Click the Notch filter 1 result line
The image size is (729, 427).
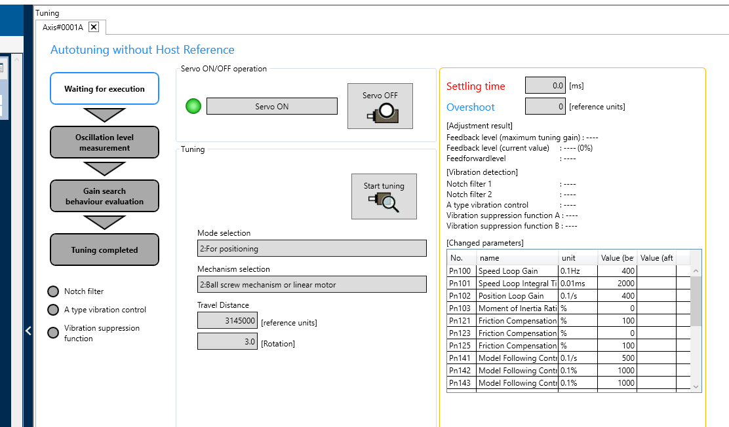click(511, 184)
